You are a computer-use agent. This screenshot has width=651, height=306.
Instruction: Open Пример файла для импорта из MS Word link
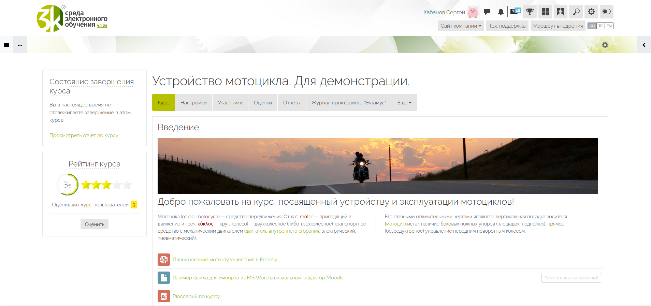[258, 278]
